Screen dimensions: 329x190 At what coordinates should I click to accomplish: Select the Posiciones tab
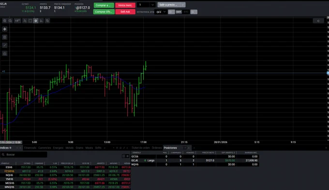170,148
